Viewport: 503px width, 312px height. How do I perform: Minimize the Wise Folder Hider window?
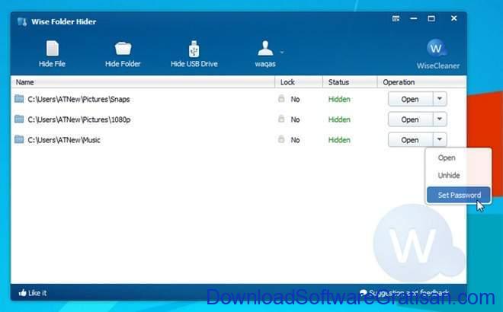[414, 18]
